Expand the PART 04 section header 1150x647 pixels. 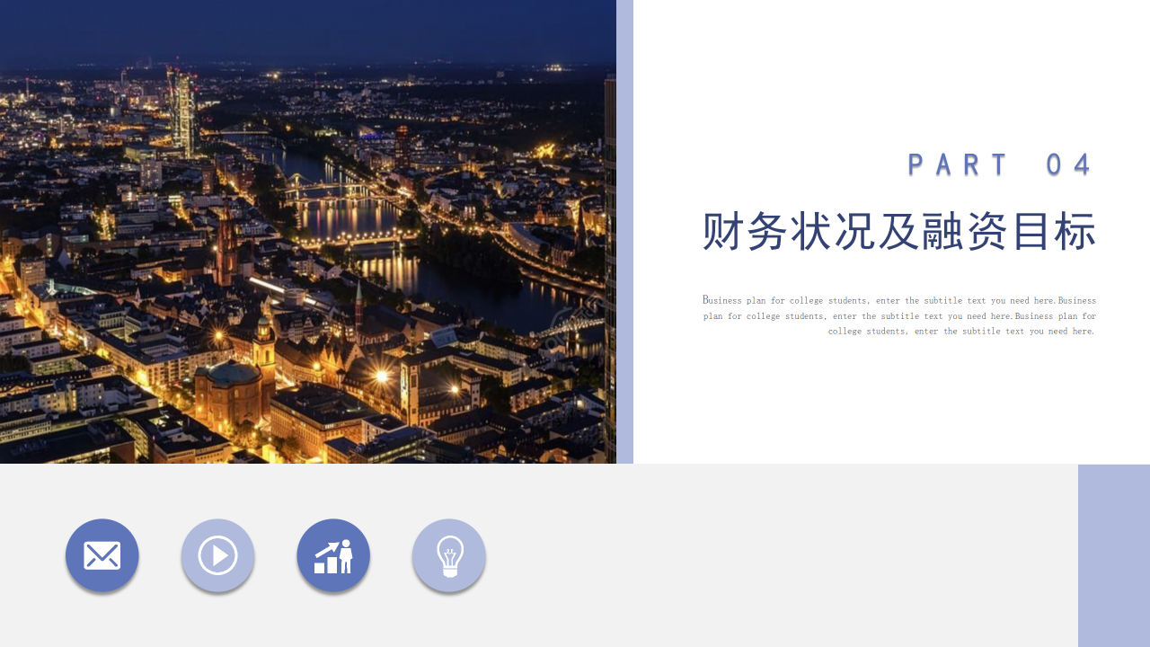[1002, 164]
